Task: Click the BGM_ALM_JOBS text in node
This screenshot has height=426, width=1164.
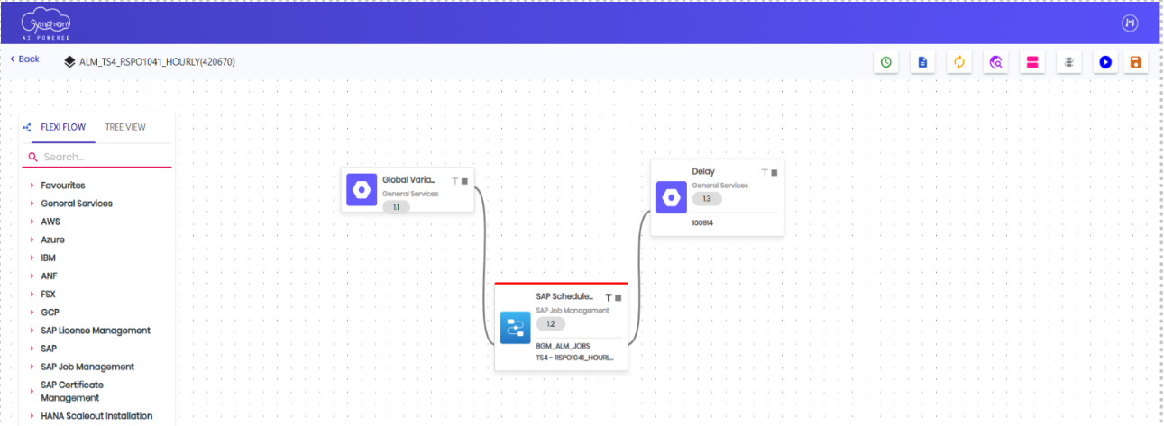Action: (564, 345)
